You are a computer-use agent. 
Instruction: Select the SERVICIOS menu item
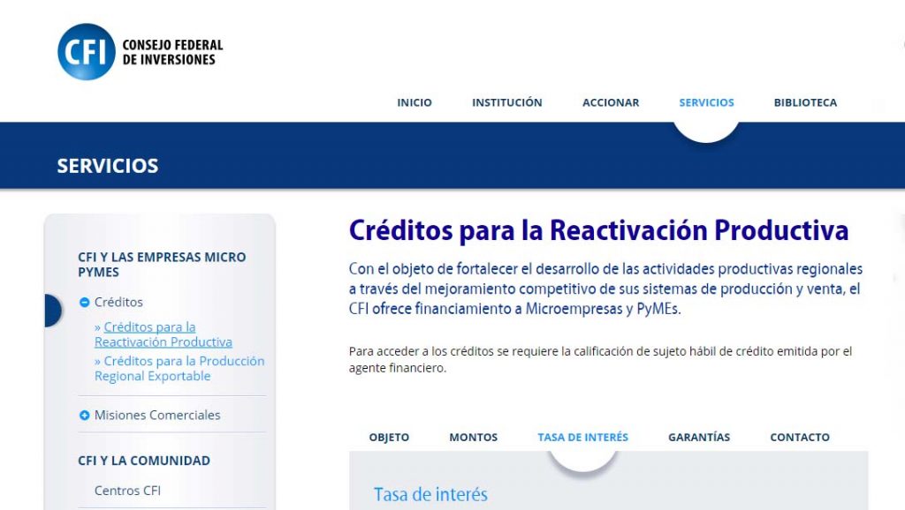point(706,102)
